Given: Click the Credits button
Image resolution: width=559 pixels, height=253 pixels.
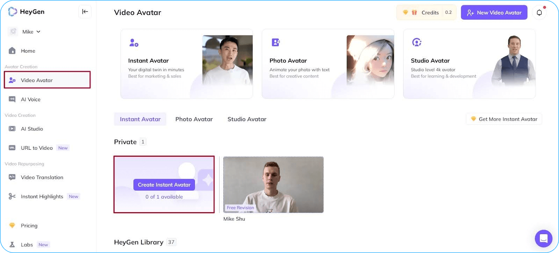Looking at the screenshot, I should point(426,13).
